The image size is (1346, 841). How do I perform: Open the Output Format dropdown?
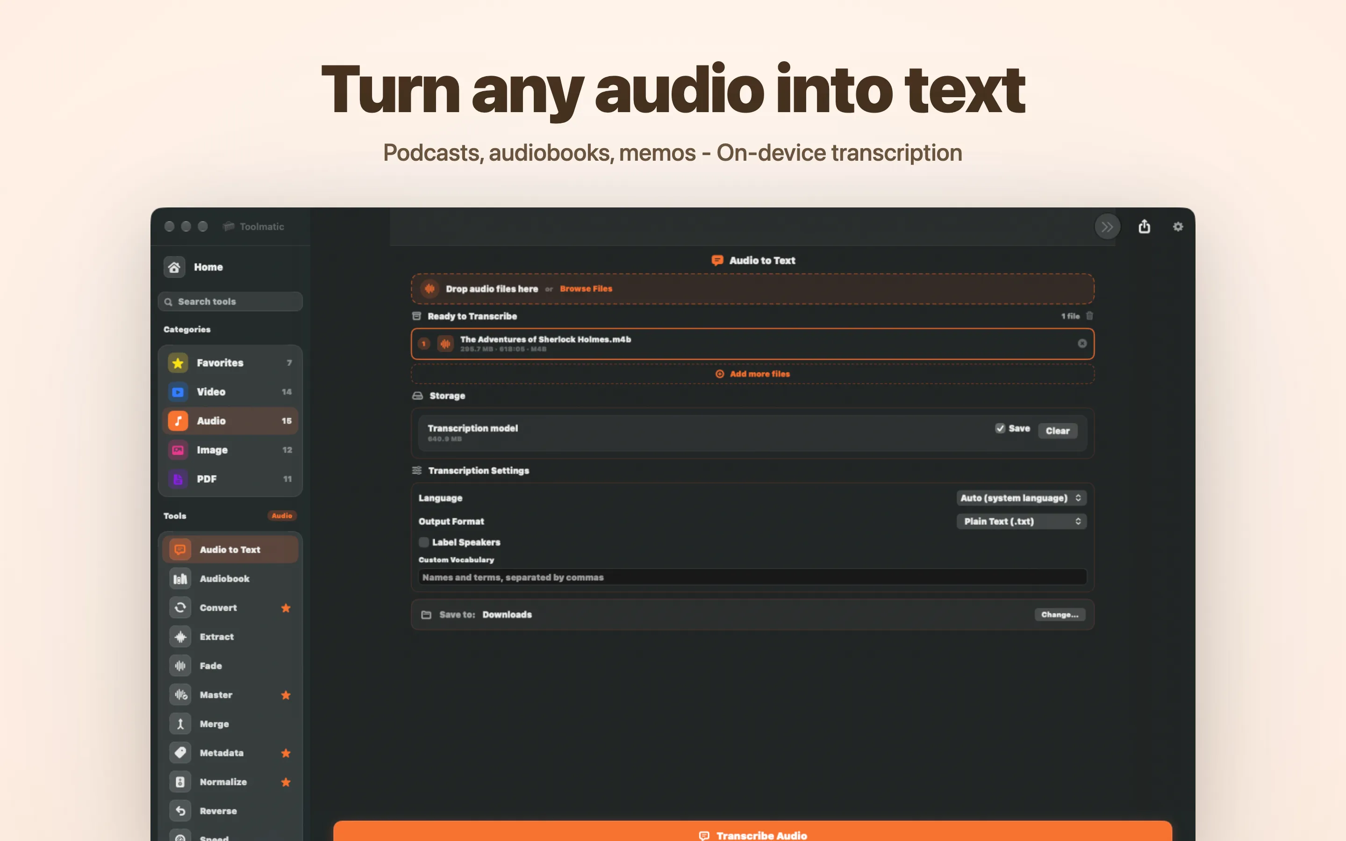(x=1021, y=521)
